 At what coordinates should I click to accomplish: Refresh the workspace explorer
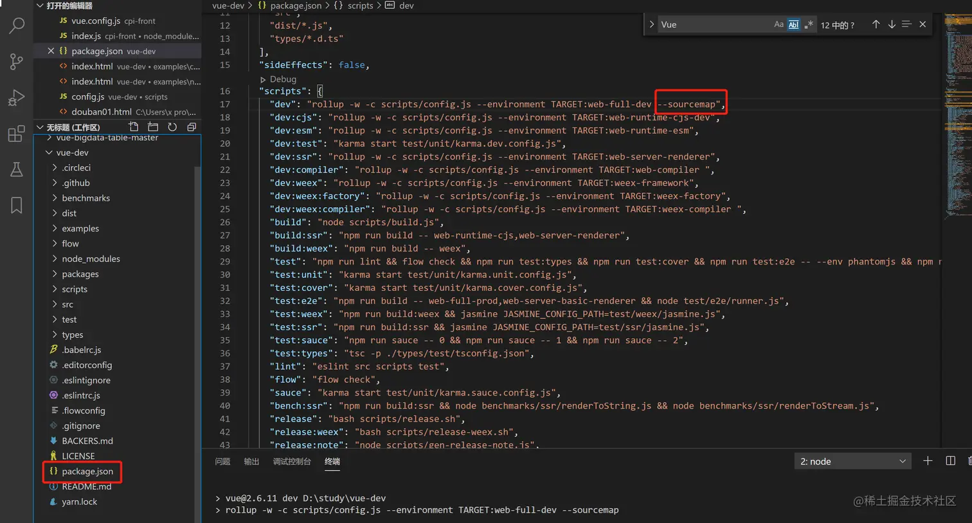coord(172,127)
